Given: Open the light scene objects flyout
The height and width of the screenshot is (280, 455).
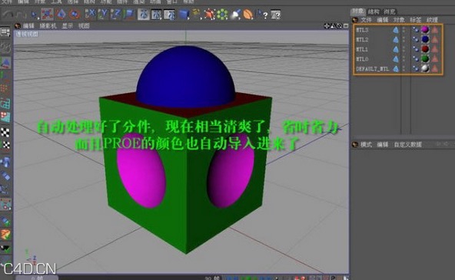Looking at the screenshot, I should click(x=235, y=14).
